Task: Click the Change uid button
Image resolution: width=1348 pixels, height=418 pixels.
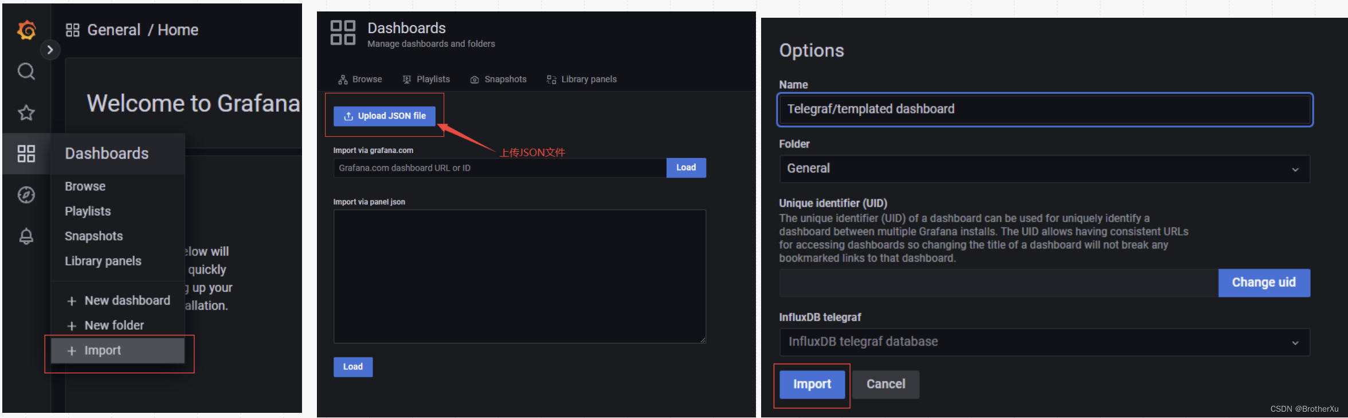Action: (x=1264, y=283)
